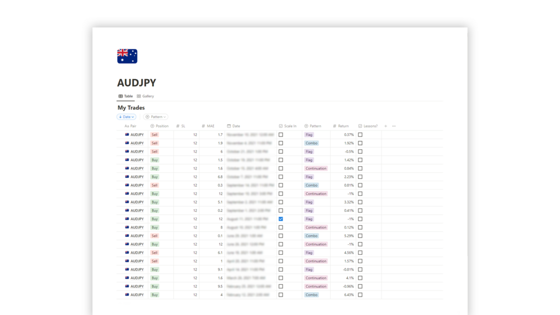Click the Lessons? column header
This screenshot has height=315, width=560.
(x=368, y=126)
